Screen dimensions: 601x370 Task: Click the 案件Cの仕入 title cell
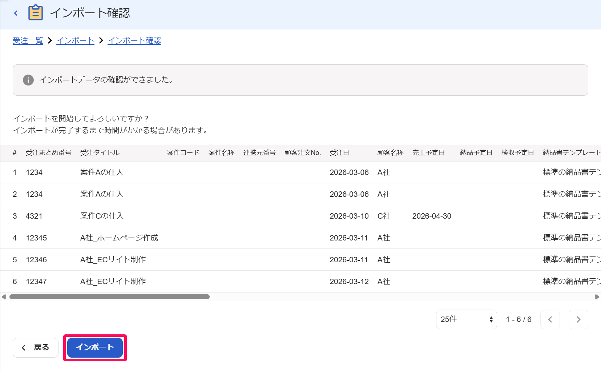click(102, 216)
